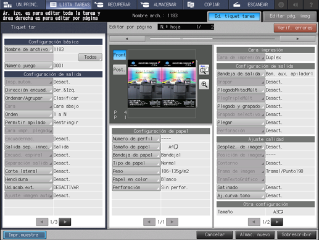Open Dirección encuad. setting

(29, 90)
